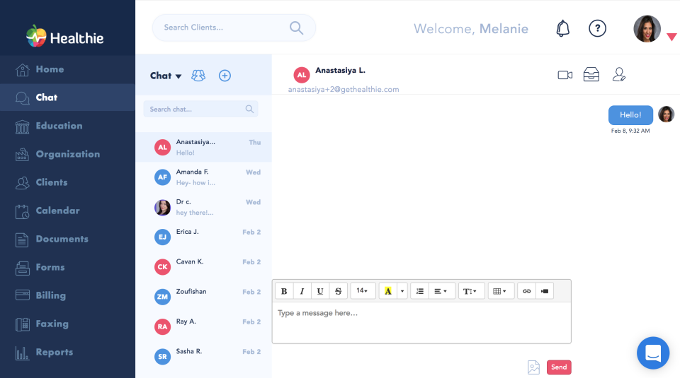Toggle underline formatting
680x378 pixels.
320,291
